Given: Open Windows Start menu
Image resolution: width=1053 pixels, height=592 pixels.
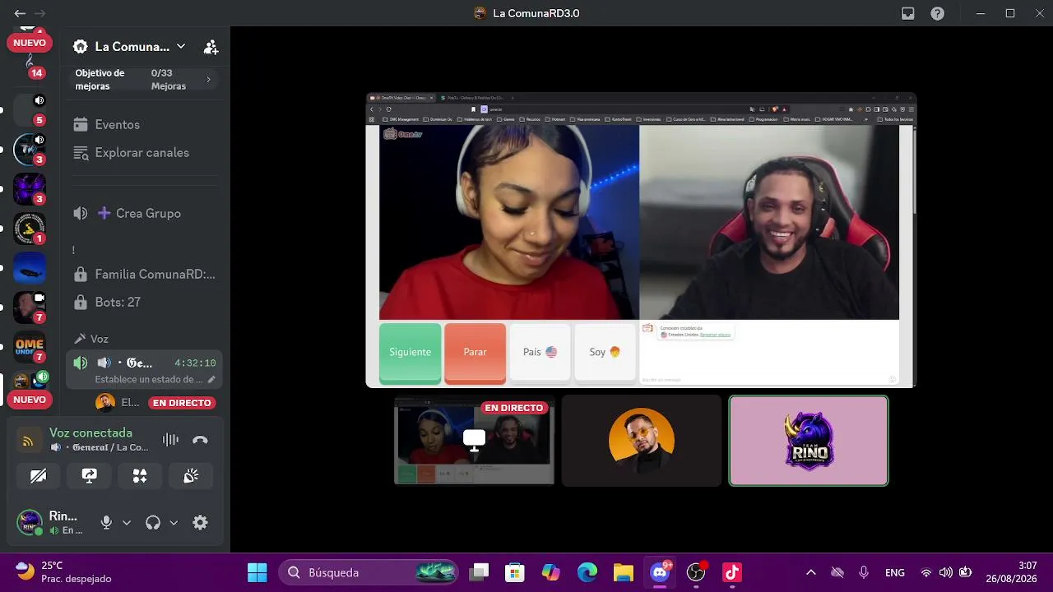Looking at the screenshot, I should point(257,572).
